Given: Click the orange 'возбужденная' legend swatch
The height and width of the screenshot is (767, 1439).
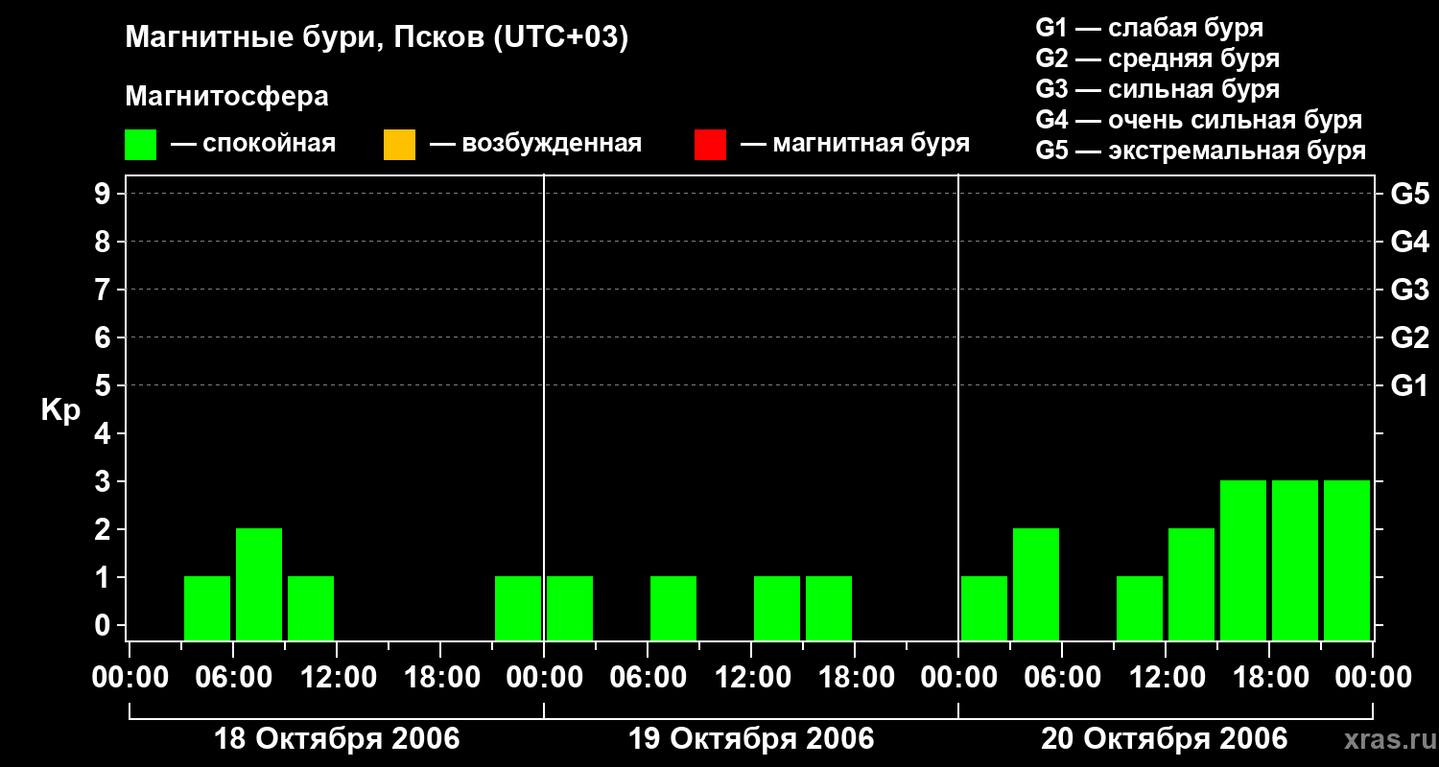Looking at the screenshot, I should tap(399, 145).
